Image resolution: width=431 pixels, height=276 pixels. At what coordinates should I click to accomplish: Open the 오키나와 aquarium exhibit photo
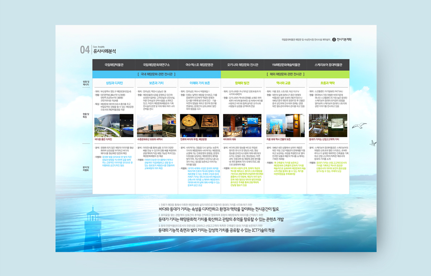click(x=242, y=126)
